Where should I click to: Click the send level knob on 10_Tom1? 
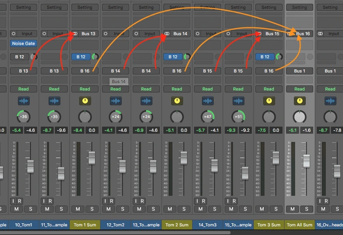point(34,57)
